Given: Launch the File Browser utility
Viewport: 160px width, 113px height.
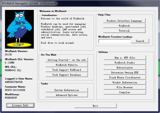Looking at the screenshot, I should click(125, 87).
